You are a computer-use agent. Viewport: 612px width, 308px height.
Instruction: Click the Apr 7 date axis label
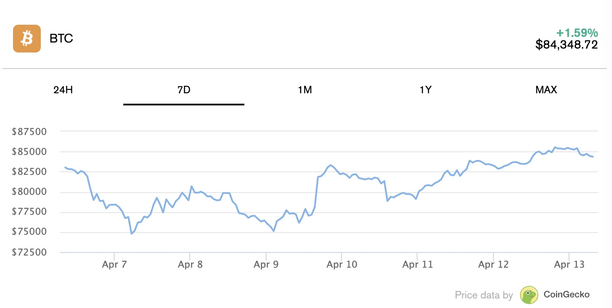click(114, 264)
